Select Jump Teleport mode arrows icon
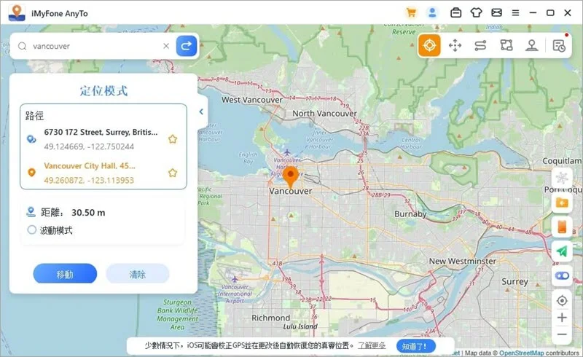 [455, 45]
